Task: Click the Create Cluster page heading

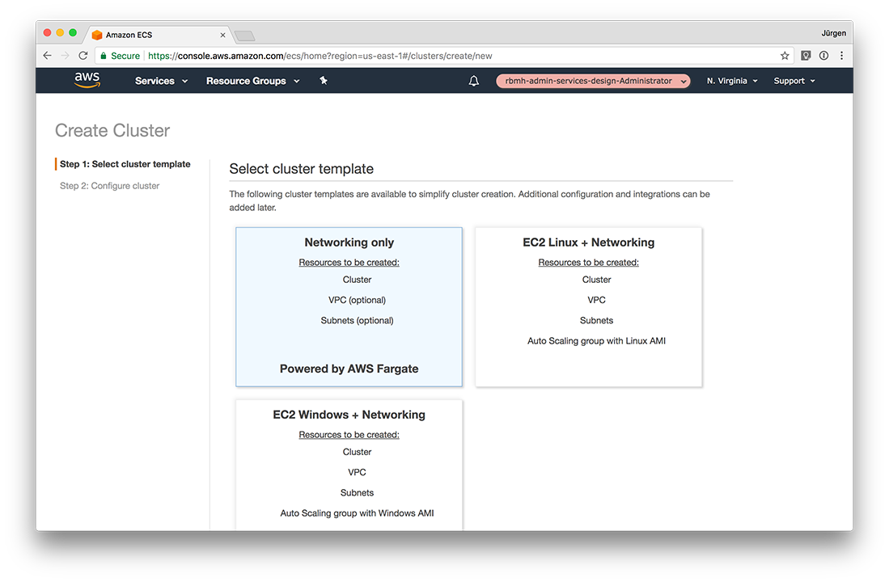Action: click(112, 130)
